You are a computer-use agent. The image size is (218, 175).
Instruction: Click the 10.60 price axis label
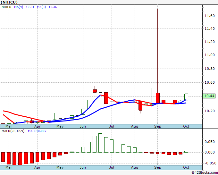click(210, 82)
